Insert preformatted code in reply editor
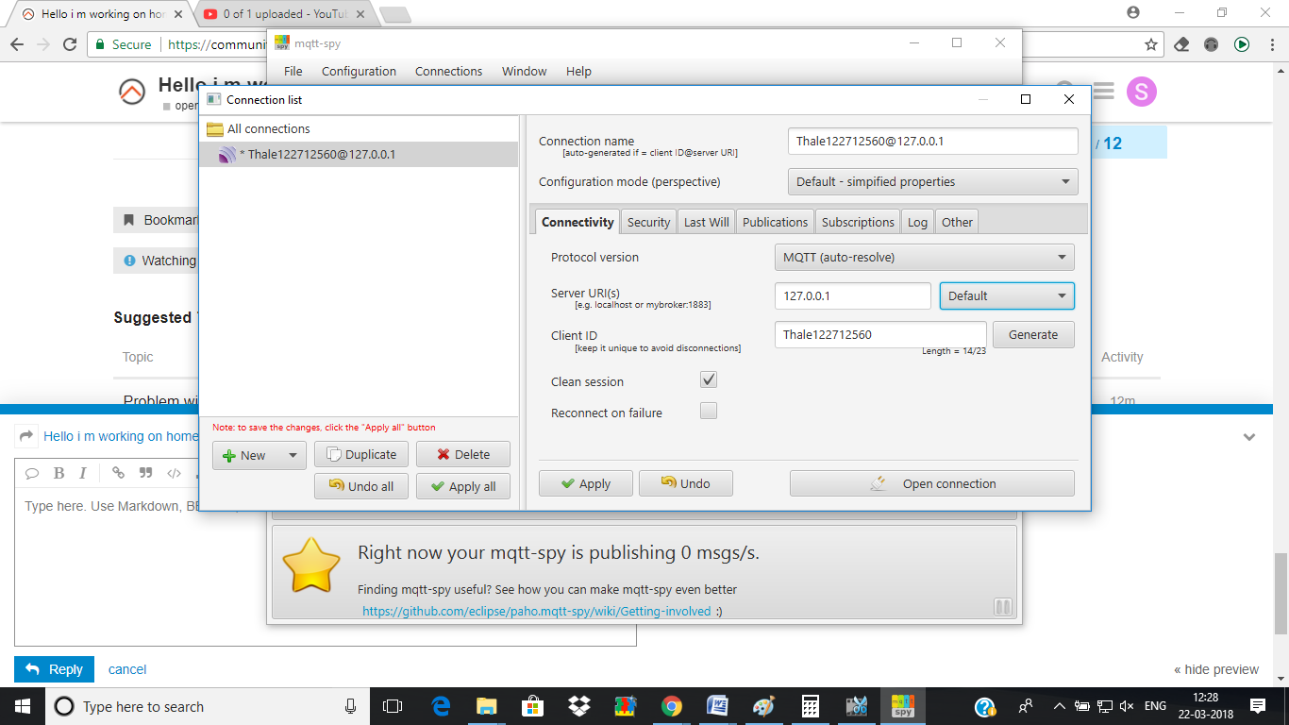The width and height of the screenshot is (1289, 725). [x=174, y=473]
